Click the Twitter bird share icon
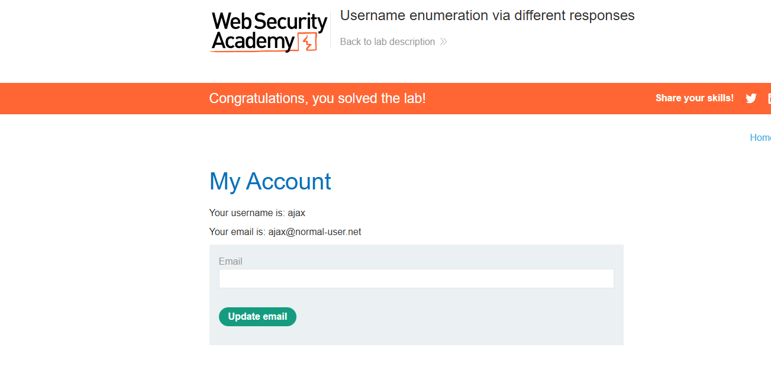Screen dimensions: 771x389 pos(751,98)
